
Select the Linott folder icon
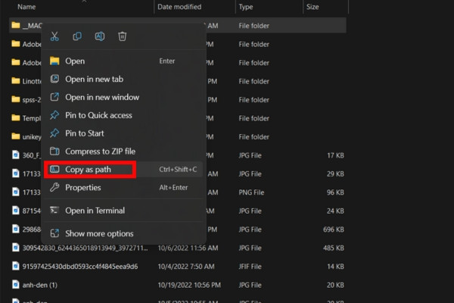click(16, 81)
